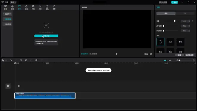Click the playhead handle at timeline start
197x111 pixels.
point(15,63)
